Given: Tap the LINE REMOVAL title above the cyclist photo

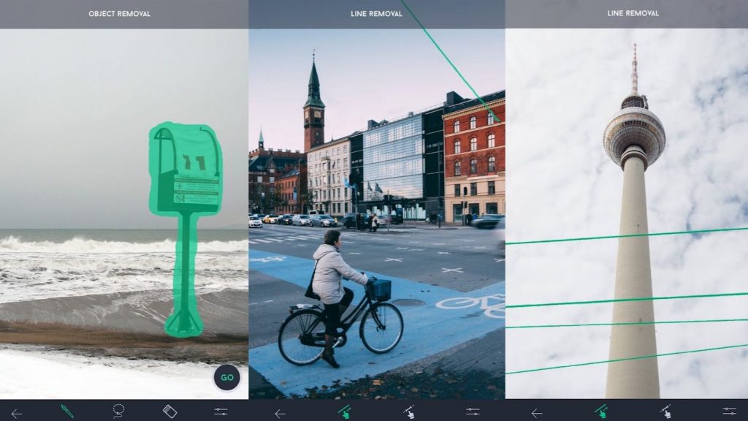Looking at the screenshot, I should 376,14.
